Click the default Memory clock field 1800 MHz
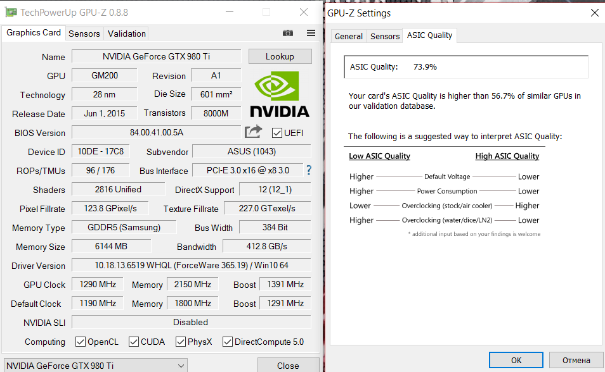Screen dimensions: 605x372 click(193, 303)
